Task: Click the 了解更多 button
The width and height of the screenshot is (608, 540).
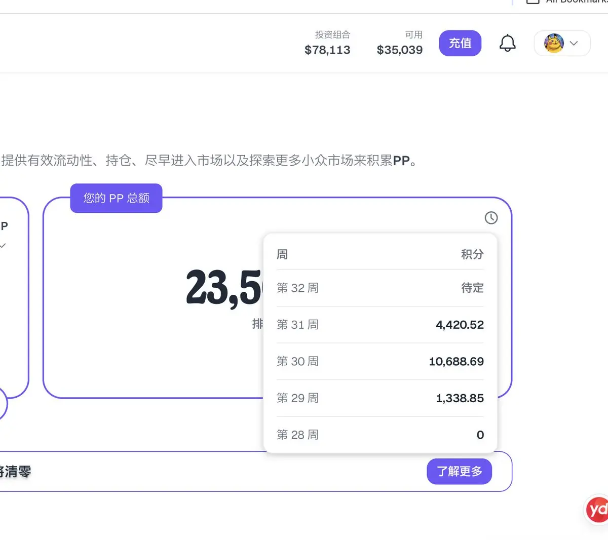Action: click(459, 472)
